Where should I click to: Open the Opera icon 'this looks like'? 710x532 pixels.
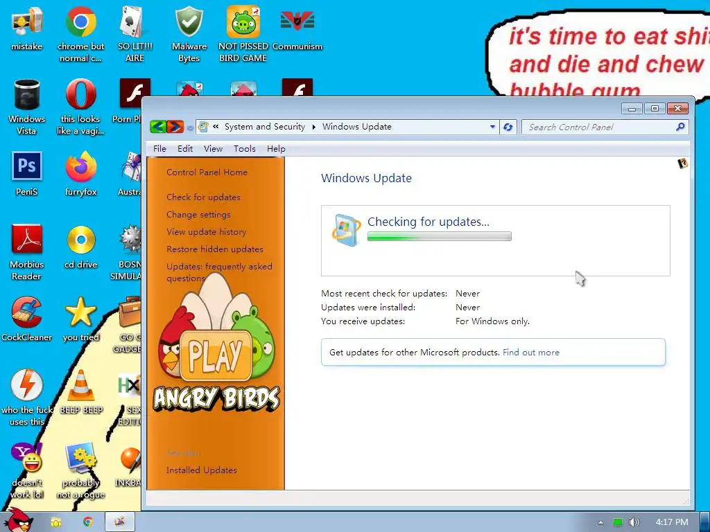80,107
